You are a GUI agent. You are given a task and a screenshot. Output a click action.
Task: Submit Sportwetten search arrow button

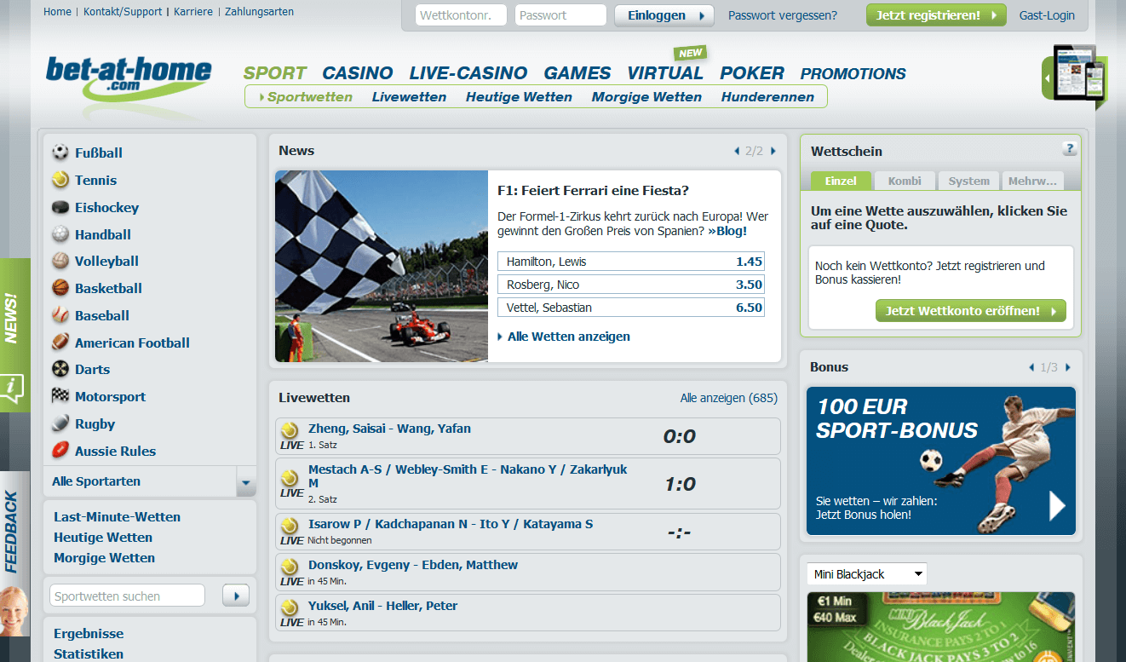tap(236, 596)
